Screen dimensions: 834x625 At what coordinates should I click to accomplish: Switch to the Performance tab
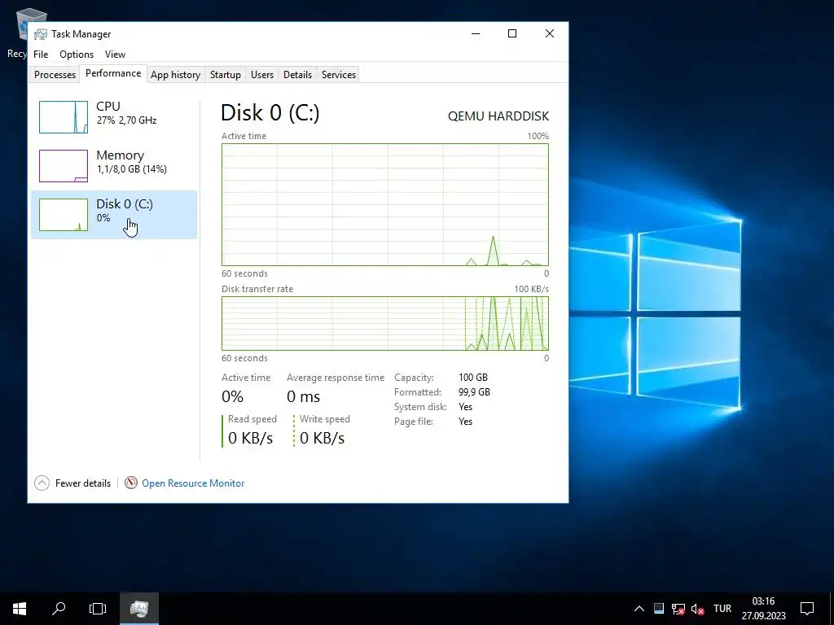[x=113, y=73]
